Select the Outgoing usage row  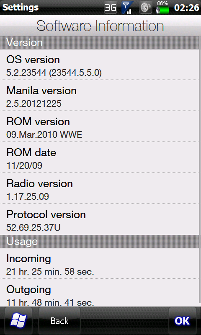click(100, 293)
